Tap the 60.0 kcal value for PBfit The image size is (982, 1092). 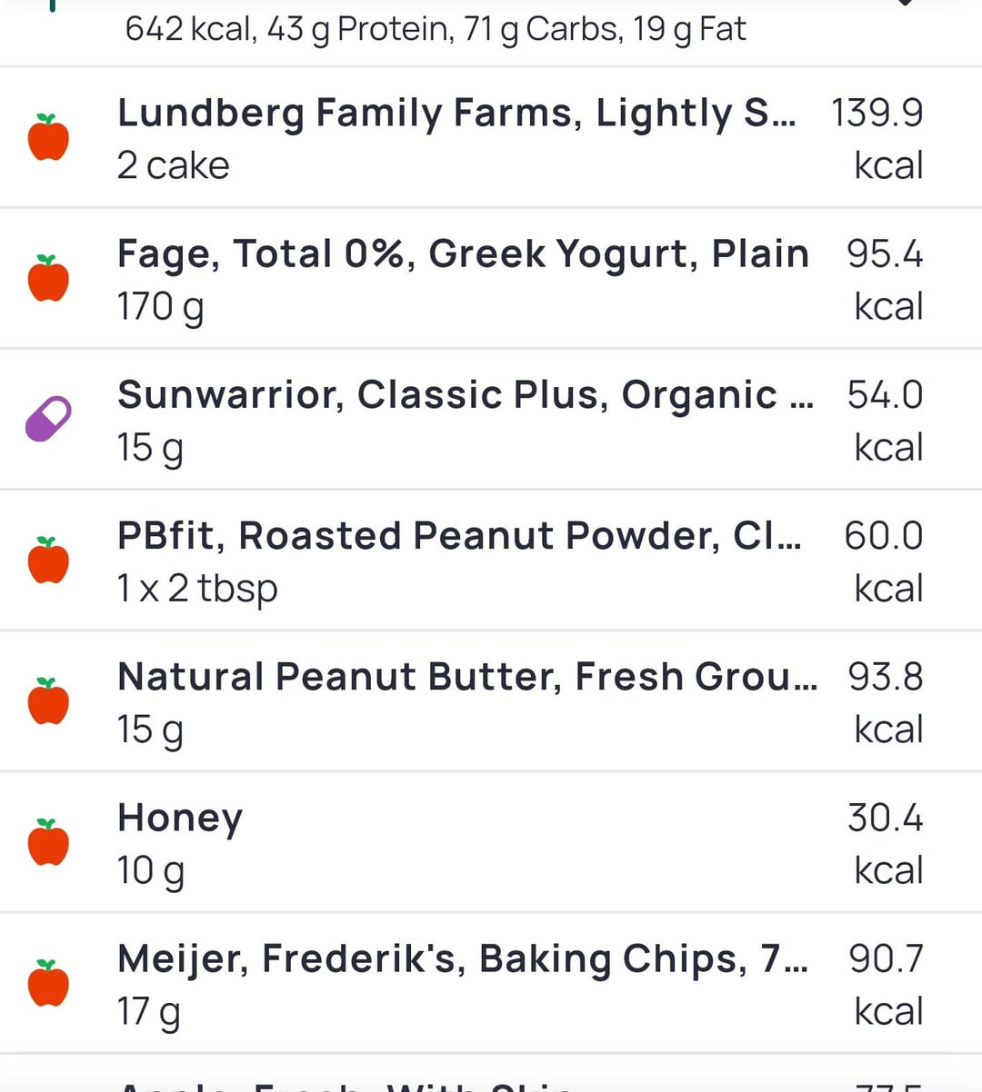click(x=883, y=536)
